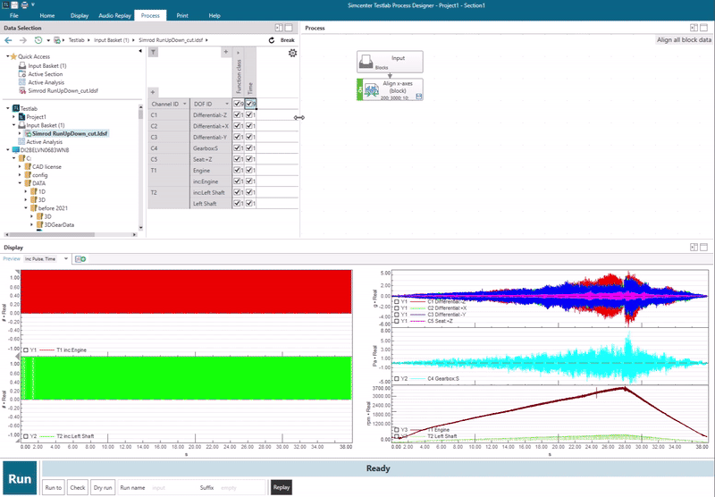Image resolution: width=715 pixels, height=497 pixels.
Task: Uncheck Time for Gearbox:S row
Action: 249,147
